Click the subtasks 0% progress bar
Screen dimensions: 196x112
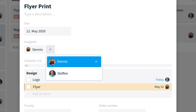coord(98,65)
